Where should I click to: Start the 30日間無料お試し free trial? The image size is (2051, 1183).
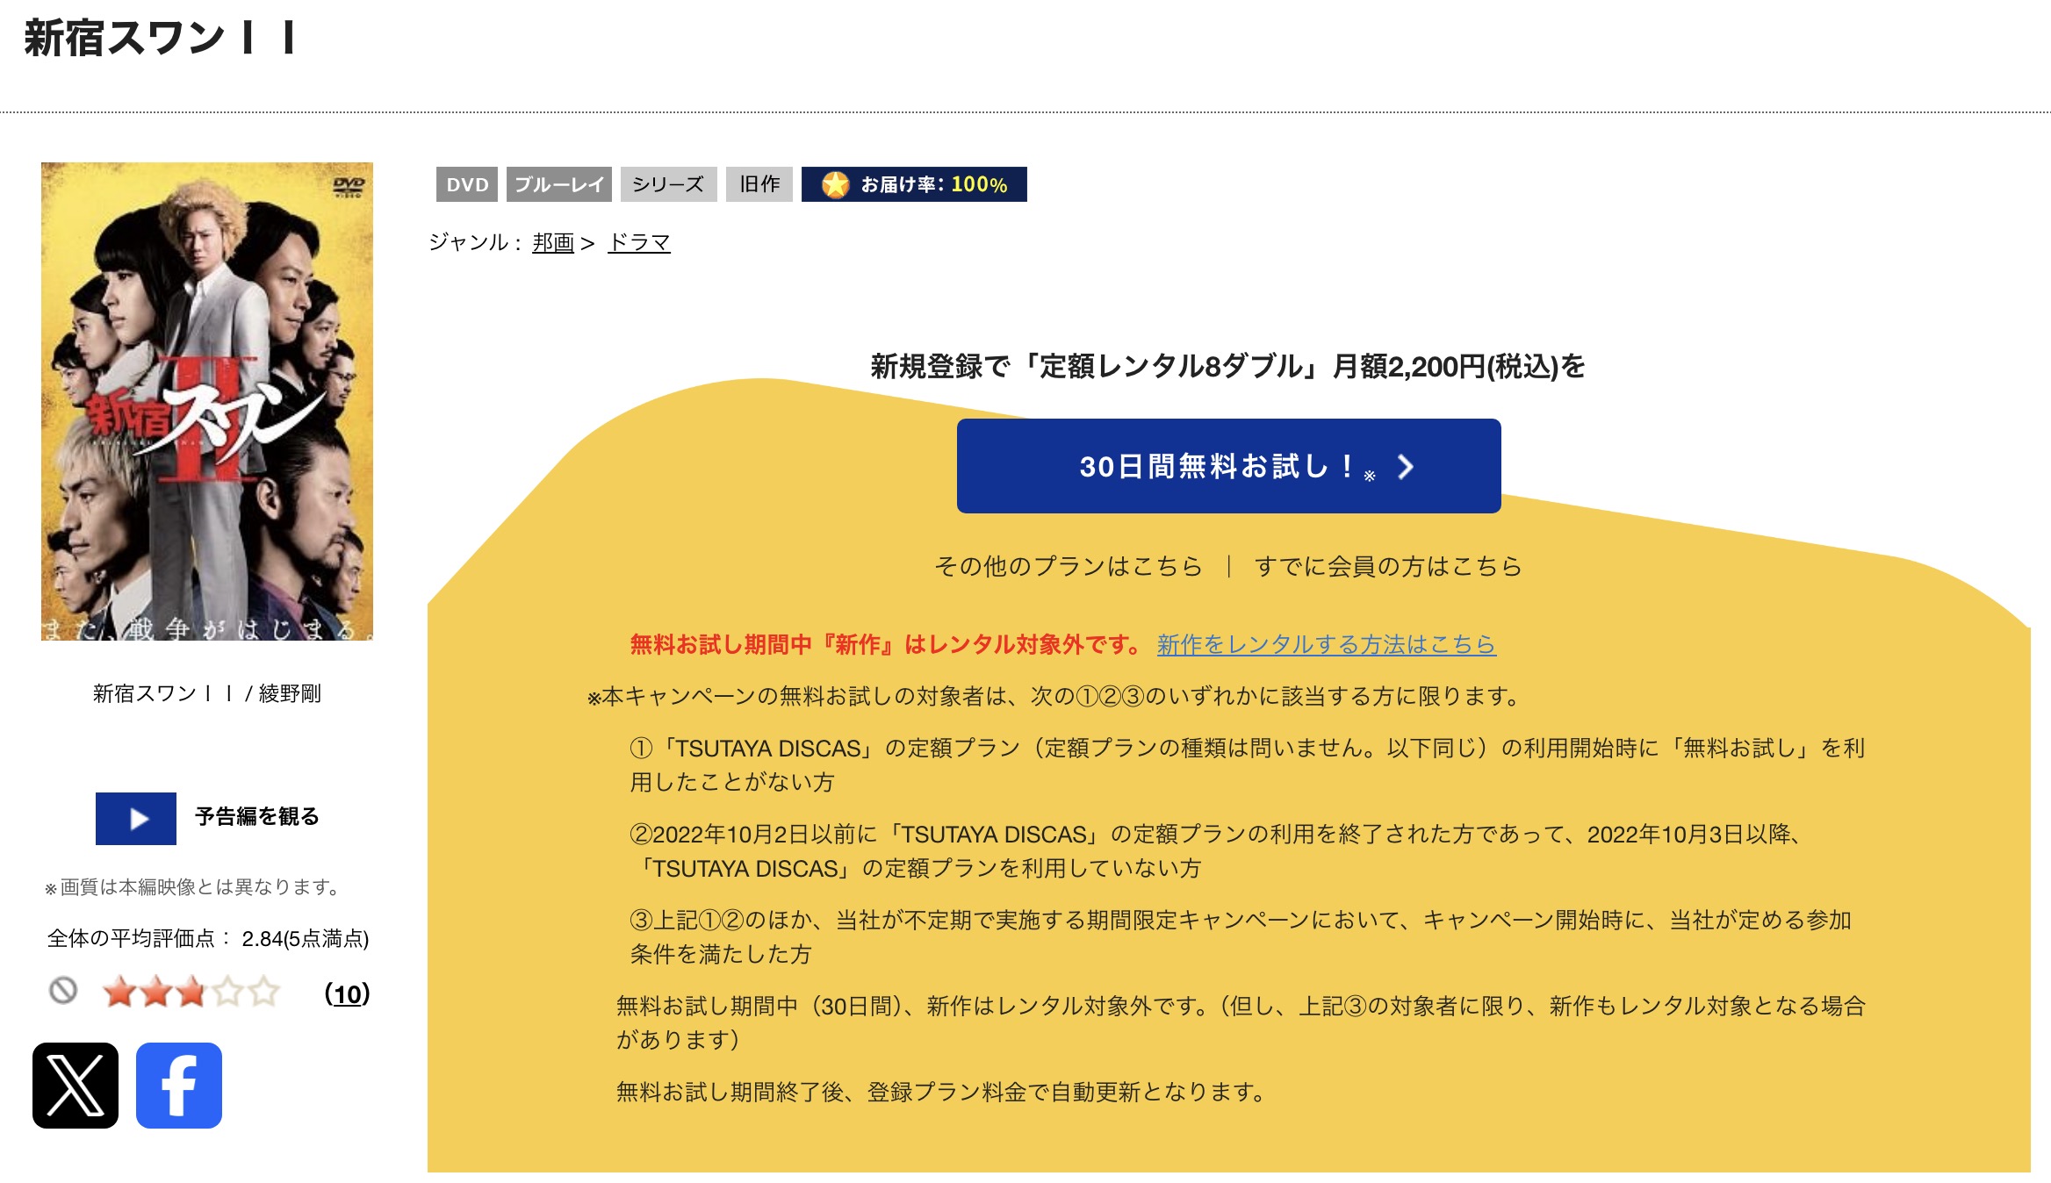pyautogui.click(x=1228, y=466)
